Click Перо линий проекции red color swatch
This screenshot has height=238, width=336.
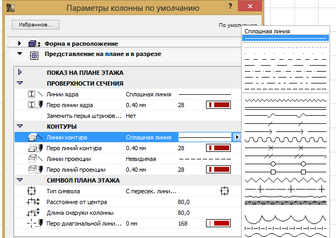point(218,170)
